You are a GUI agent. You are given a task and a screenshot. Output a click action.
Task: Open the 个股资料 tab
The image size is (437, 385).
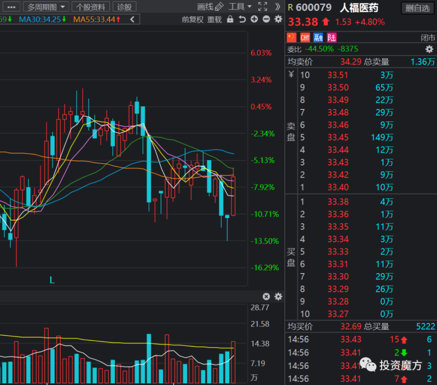point(91,7)
